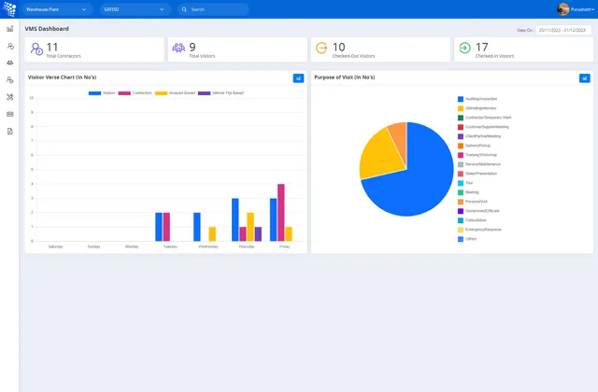Toggle the Invoiced Based series in legend
598x392 pixels.
click(175, 93)
